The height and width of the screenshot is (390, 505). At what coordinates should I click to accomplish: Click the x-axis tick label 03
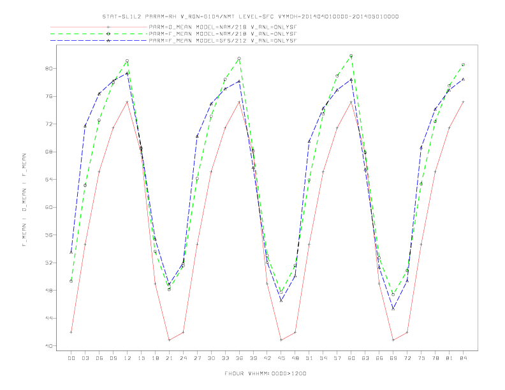pos(85,358)
